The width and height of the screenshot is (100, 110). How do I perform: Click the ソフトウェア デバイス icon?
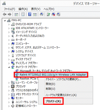coord(13,55)
